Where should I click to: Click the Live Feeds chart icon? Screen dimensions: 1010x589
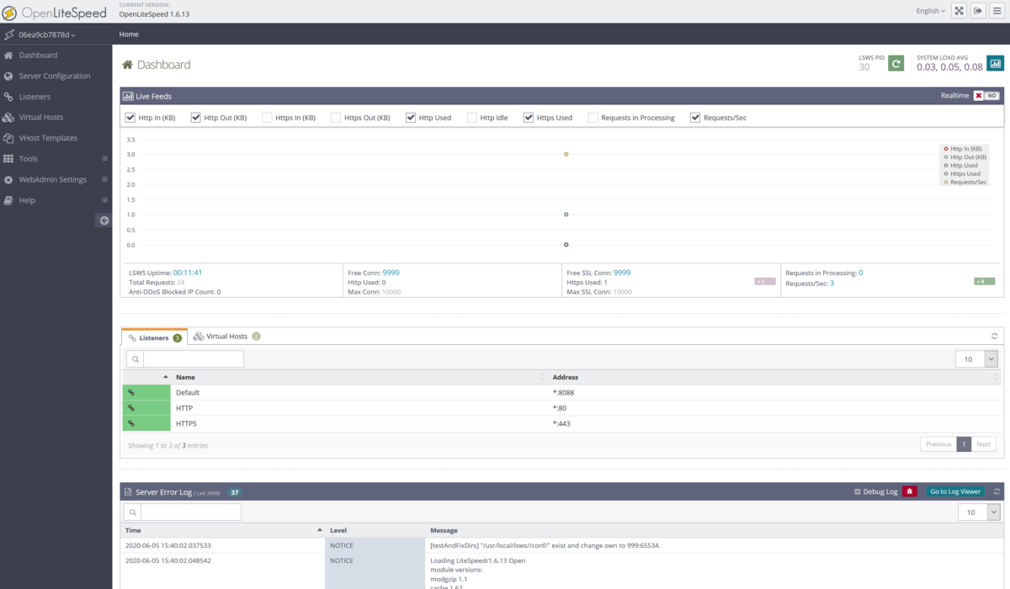[128, 96]
